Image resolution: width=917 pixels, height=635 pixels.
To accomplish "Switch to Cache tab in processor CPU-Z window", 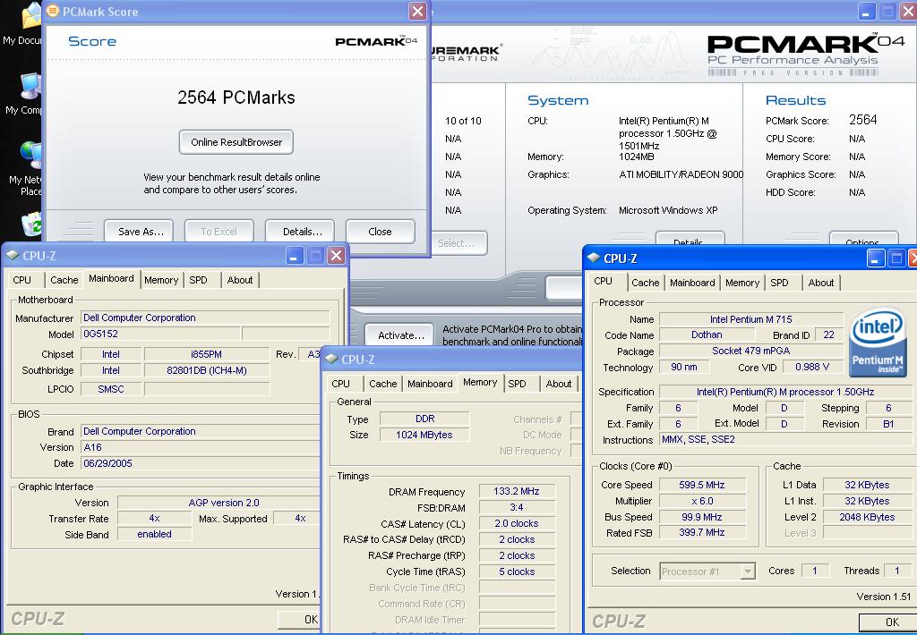I will 645,282.
